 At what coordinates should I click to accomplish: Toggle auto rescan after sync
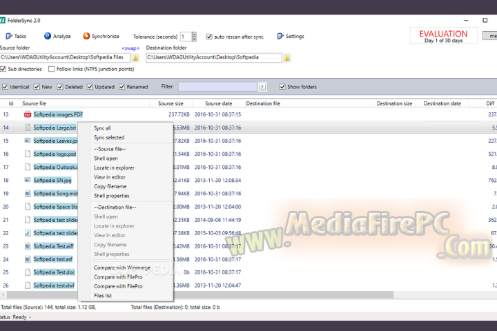[209, 37]
